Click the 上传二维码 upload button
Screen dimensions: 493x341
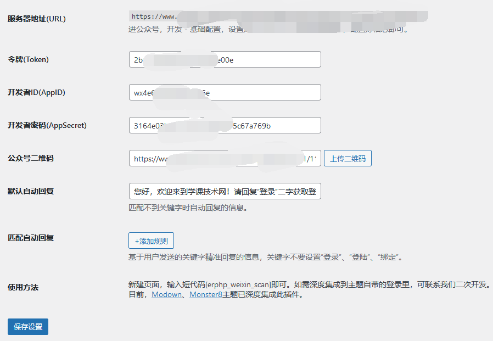coord(348,158)
